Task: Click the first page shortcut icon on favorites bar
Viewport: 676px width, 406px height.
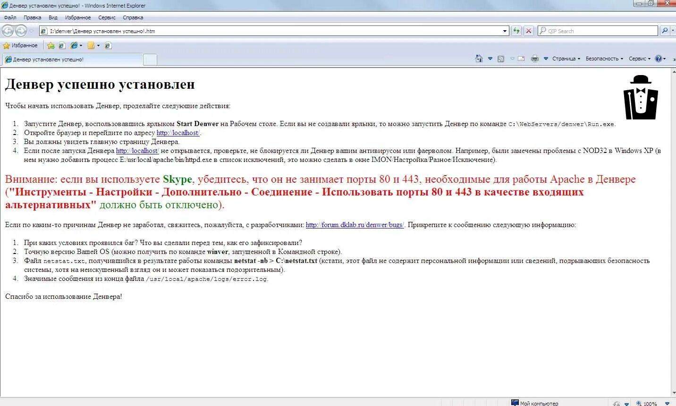Action: tap(61, 46)
